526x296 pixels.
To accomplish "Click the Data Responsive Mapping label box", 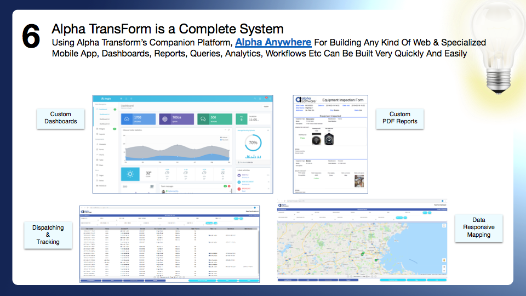I will 479,227.
